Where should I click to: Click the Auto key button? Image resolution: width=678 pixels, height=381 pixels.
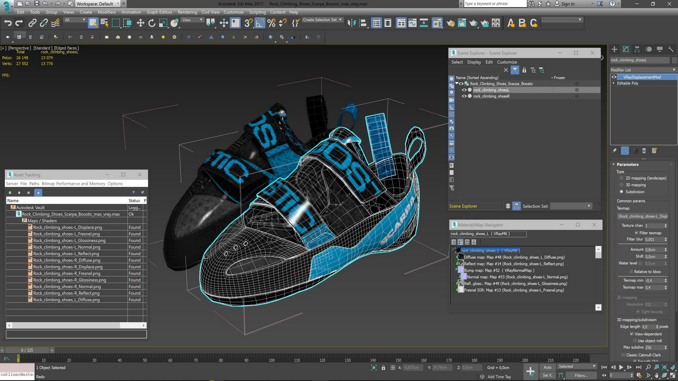547,367
